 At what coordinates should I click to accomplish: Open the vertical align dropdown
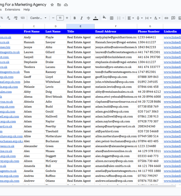[140, 18]
